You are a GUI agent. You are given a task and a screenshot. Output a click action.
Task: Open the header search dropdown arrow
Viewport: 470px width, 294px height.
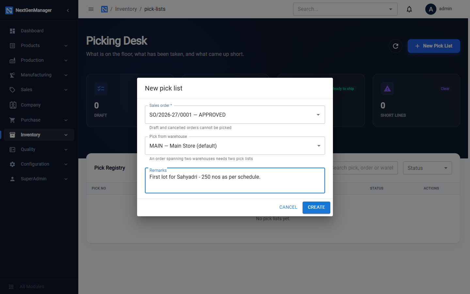tap(391, 9)
